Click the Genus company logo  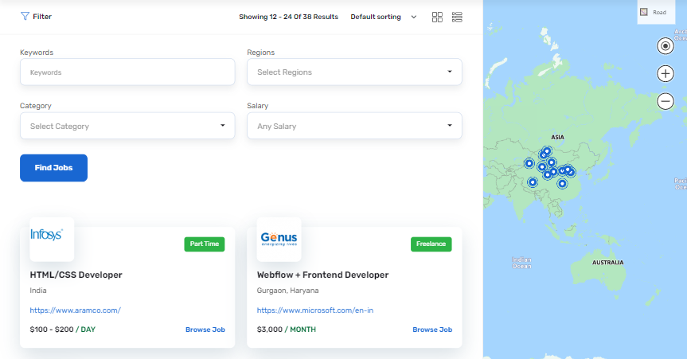[x=279, y=239]
